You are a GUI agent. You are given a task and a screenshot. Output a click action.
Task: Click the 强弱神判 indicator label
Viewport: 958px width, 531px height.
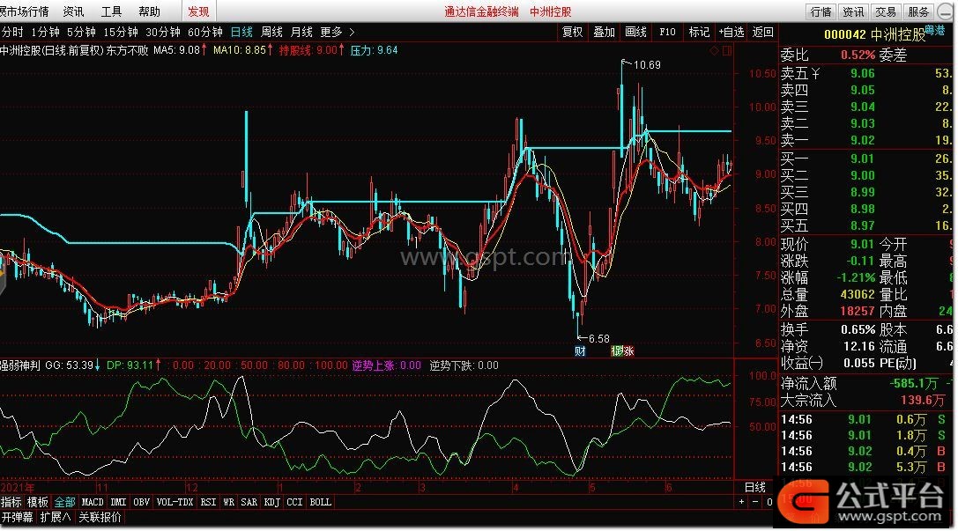point(19,365)
